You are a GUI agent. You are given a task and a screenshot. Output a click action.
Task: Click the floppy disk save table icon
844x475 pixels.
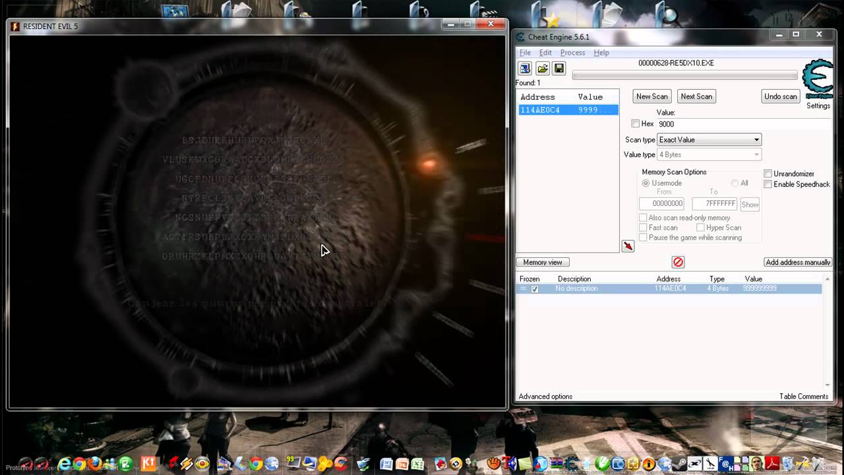[559, 68]
